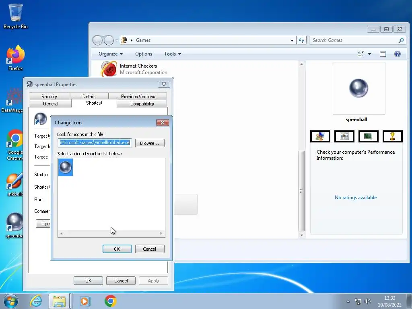Click Options in the Games toolbar
This screenshot has height=309, width=412.
(144, 54)
